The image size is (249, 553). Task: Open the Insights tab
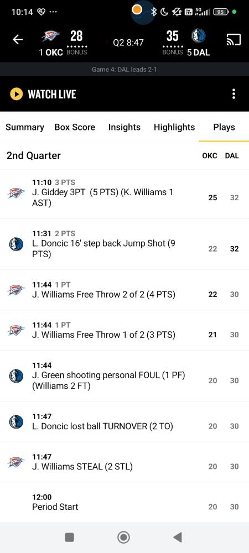pyautogui.click(x=124, y=127)
